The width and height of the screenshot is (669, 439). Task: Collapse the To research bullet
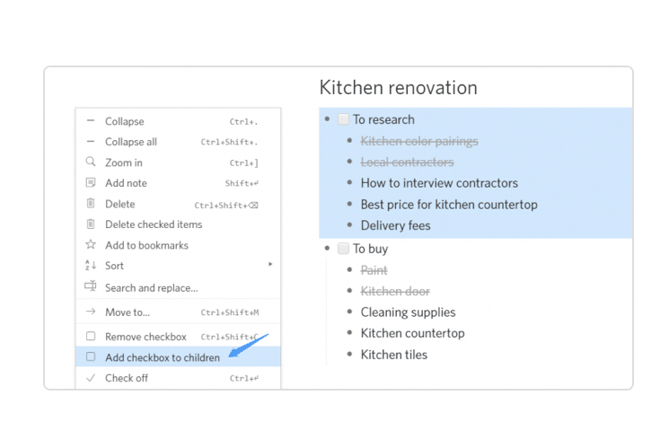tap(328, 119)
